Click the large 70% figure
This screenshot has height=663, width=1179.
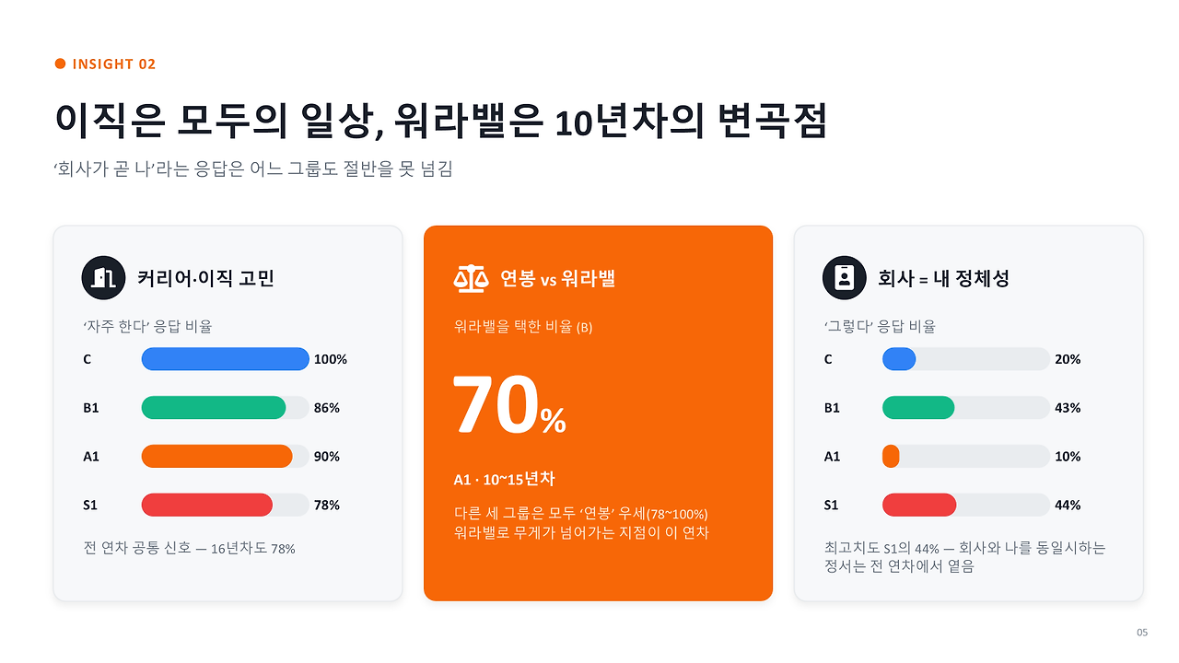509,405
